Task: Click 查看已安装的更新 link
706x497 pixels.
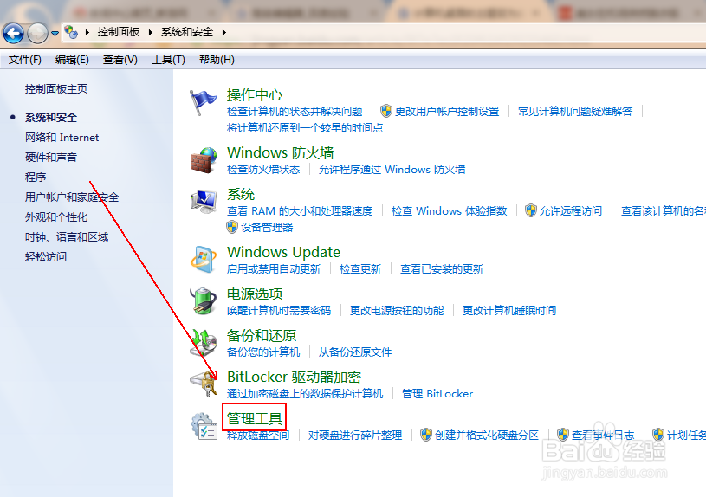Action: (442, 269)
